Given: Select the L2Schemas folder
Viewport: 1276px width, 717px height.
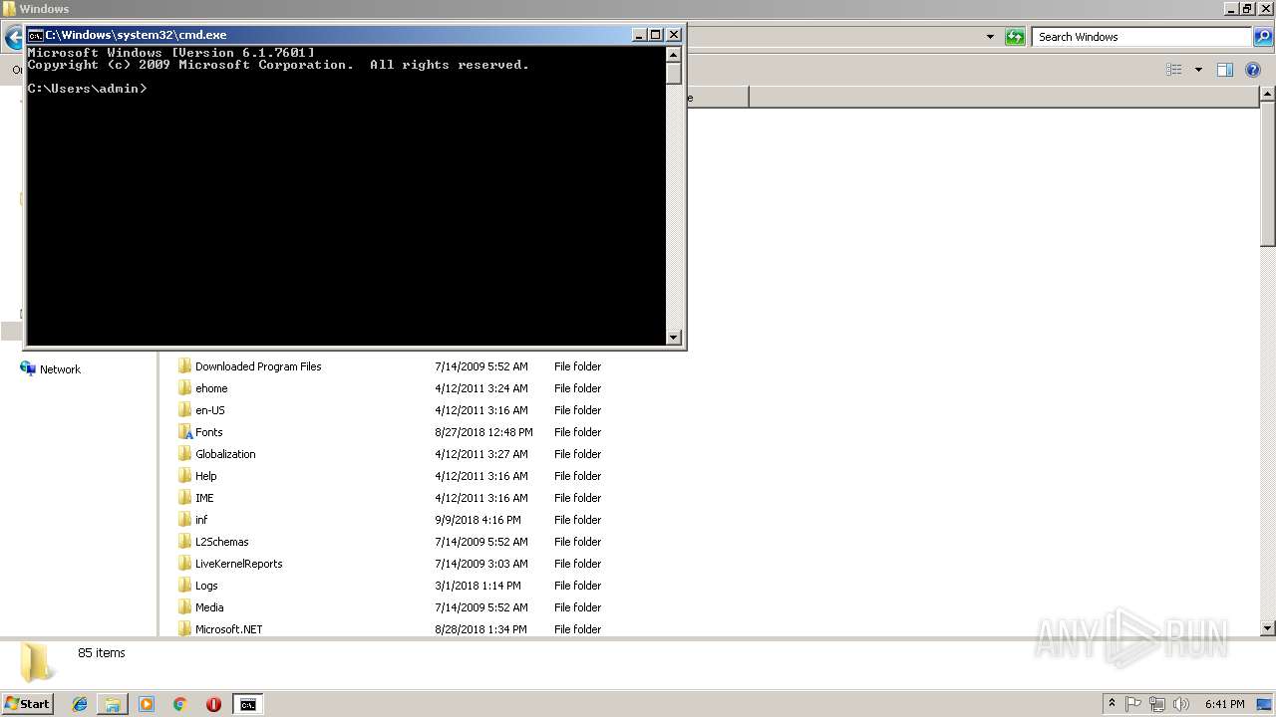Looking at the screenshot, I should click(x=221, y=542).
